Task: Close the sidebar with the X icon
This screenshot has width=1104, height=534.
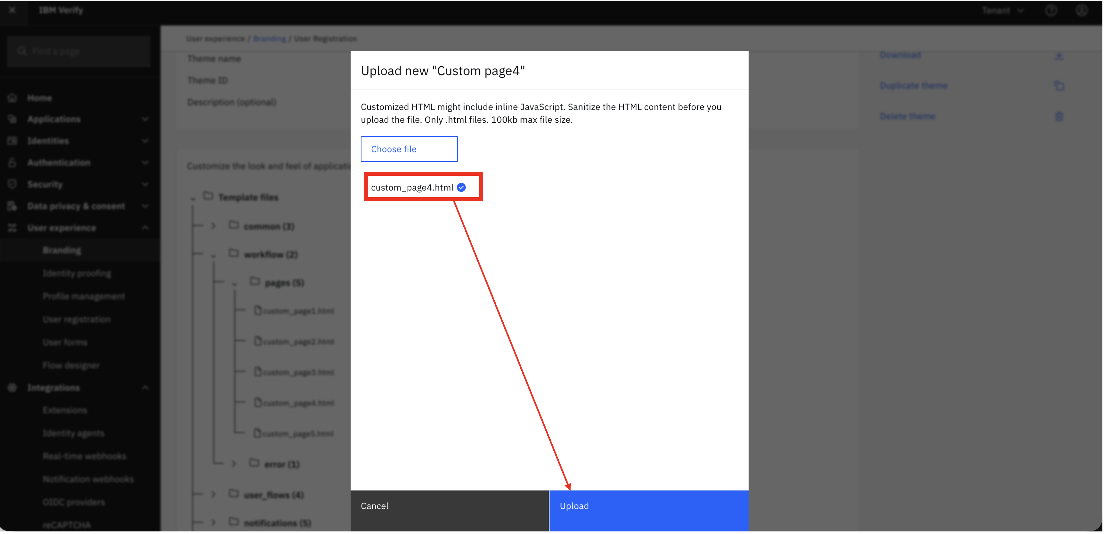Action: click(x=12, y=10)
